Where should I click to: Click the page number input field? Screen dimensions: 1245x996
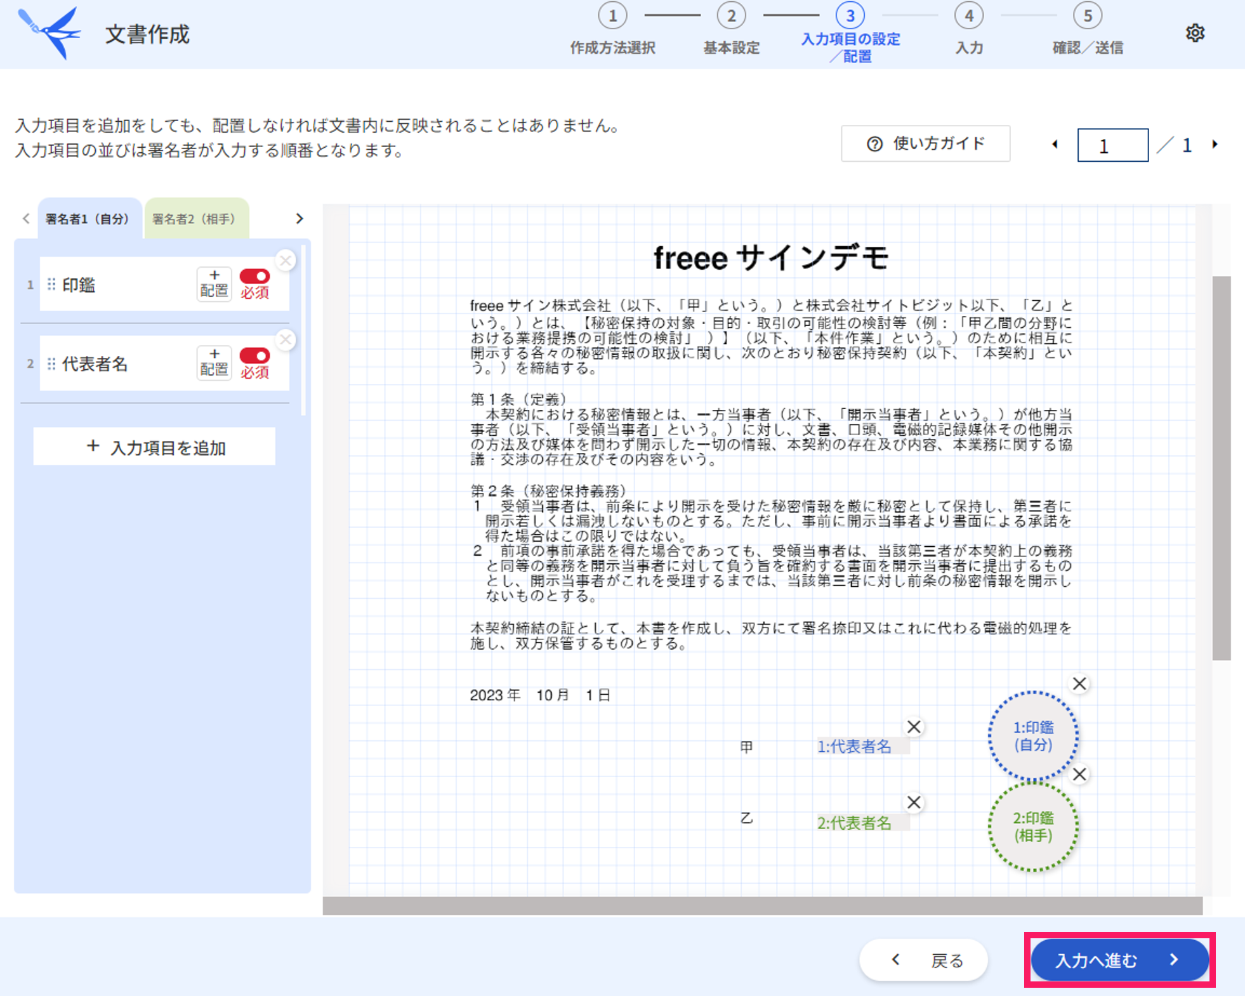1112,145
